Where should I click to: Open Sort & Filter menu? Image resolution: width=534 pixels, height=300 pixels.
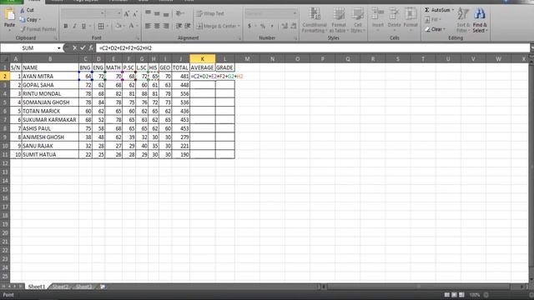pos(463,20)
